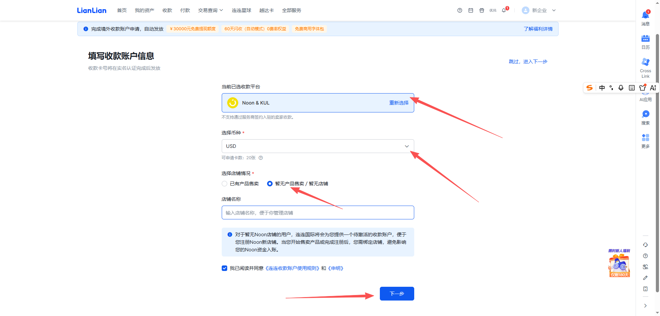This screenshot has width=660, height=316.
Task: Click the scrollbar up arrow
Action: pyautogui.click(x=657, y=3)
